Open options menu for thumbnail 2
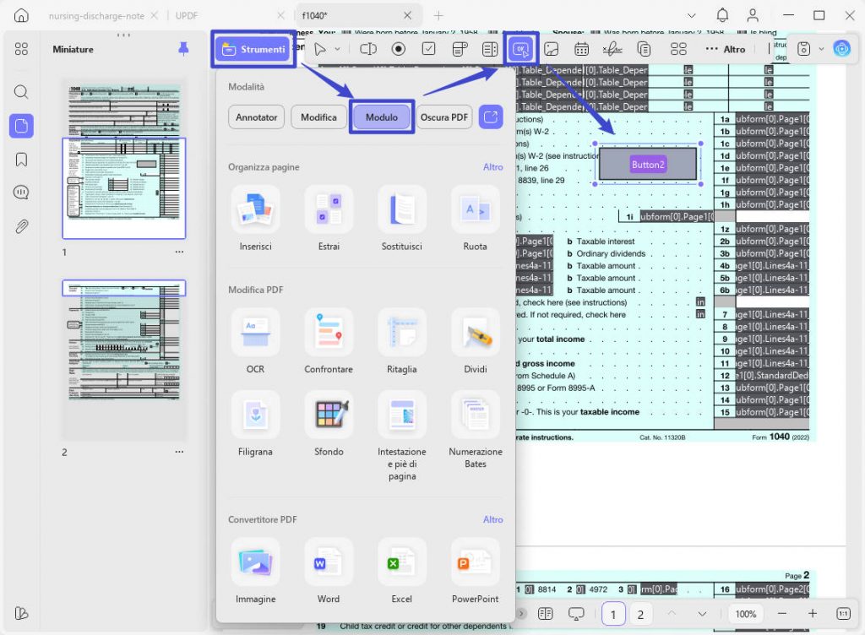The height and width of the screenshot is (635, 865). click(x=179, y=452)
